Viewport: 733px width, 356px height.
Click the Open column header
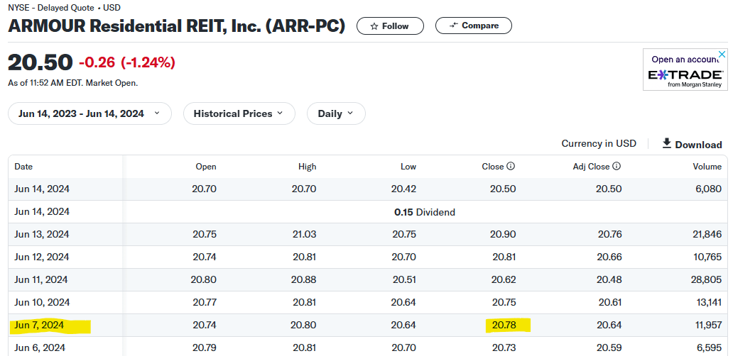click(x=206, y=167)
